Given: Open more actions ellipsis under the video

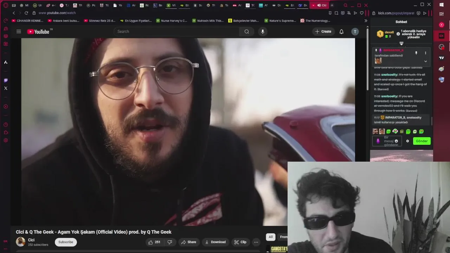Looking at the screenshot, I should [x=256, y=242].
